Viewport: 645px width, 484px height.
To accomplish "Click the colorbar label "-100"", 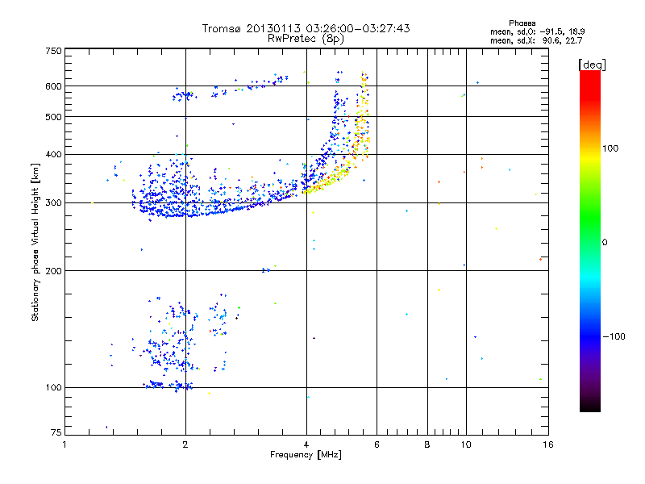I will pos(614,336).
